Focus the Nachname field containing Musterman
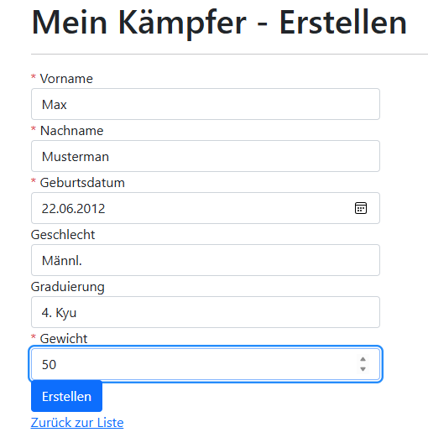Screen dimensions: 428x448 [206, 156]
